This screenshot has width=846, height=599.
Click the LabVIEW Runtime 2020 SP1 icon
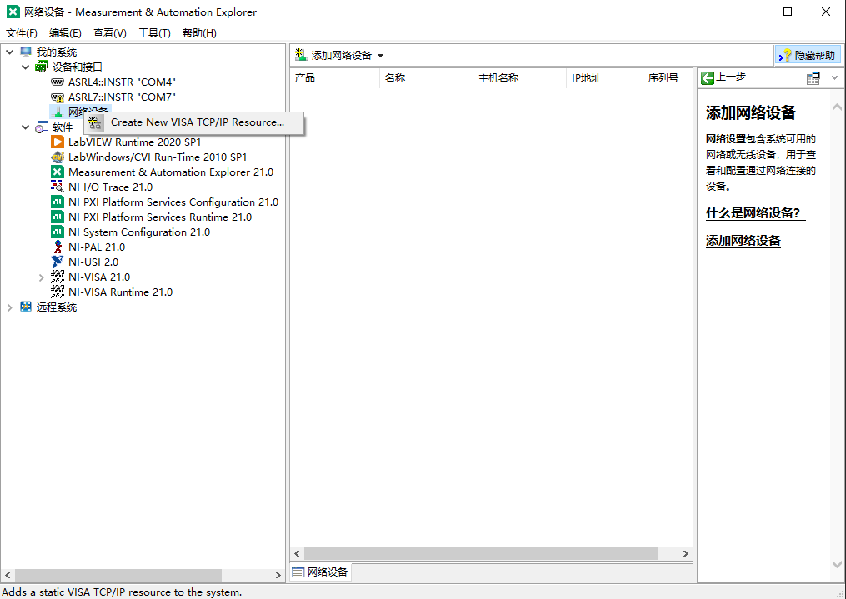[x=58, y=142]
